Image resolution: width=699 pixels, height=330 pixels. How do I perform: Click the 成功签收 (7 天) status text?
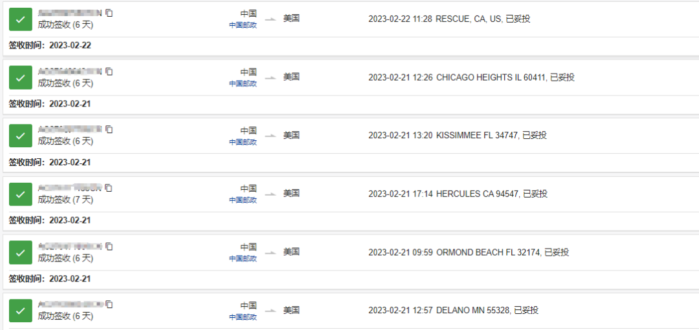[65, 200]
